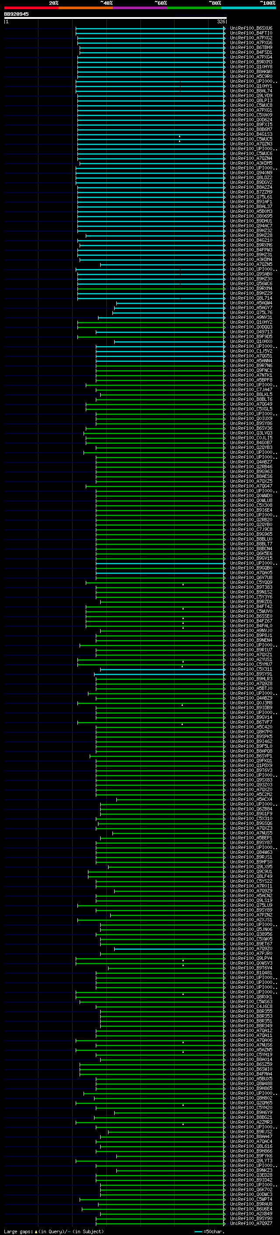This screenshot has height=1235, width=280.
Task: Select hit label UniRef100_Q8H802
Action: [251, 1098]
